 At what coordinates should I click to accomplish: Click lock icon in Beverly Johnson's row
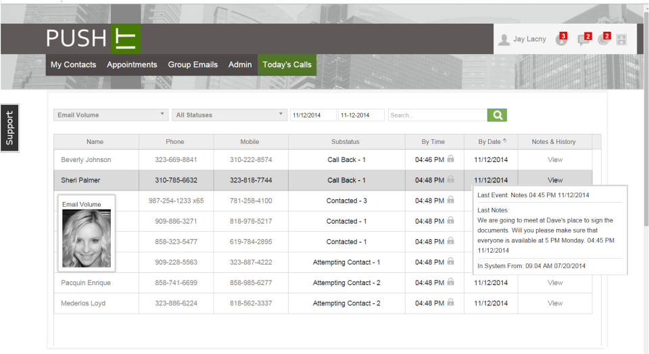click(x=451, y=159)
